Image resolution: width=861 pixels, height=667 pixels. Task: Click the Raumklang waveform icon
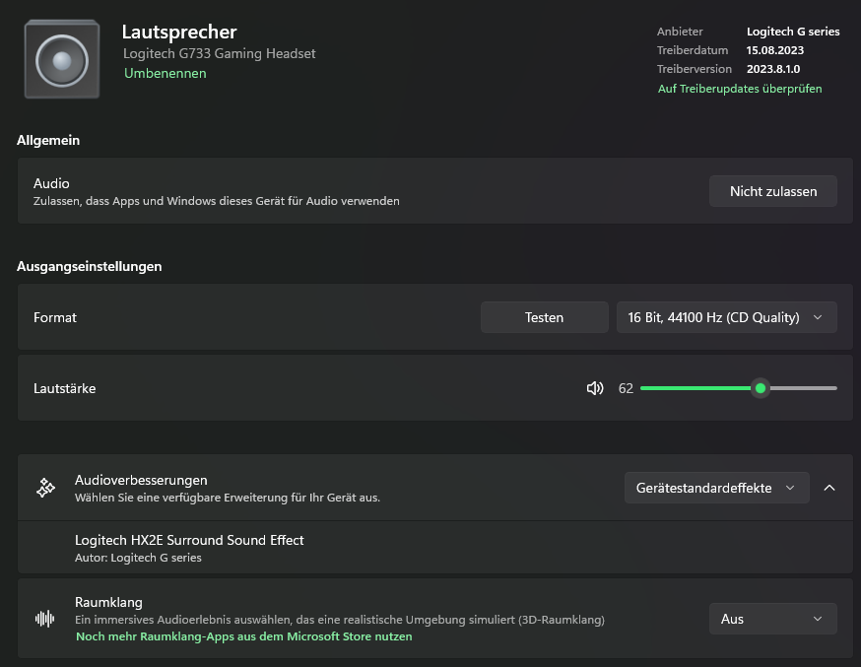click(45, 619)
